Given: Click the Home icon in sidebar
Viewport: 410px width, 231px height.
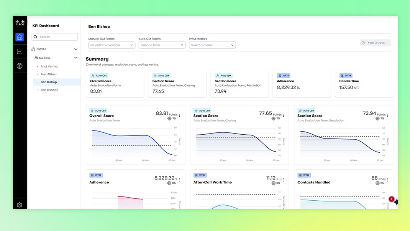Looking at the screenshot, I should point(20,37).
